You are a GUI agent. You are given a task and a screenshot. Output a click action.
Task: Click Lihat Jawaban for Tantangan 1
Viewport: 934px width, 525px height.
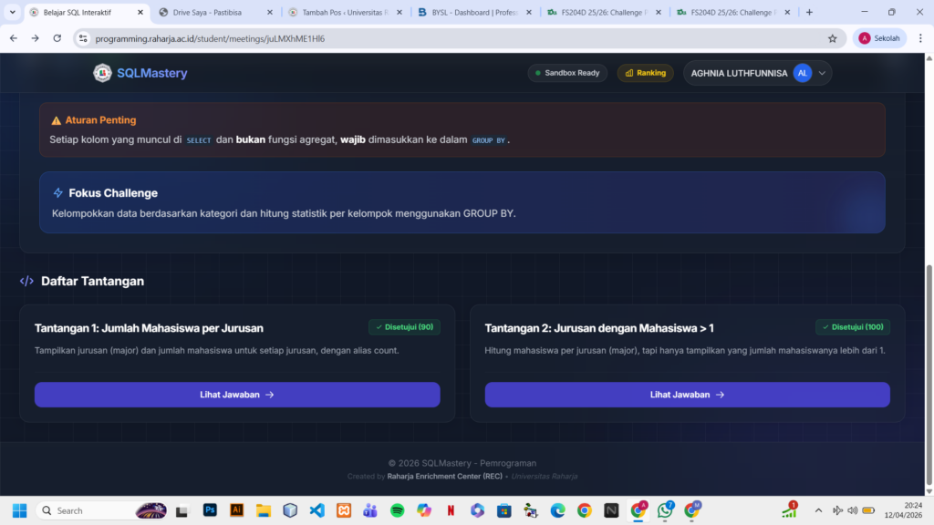coord(237,395)
